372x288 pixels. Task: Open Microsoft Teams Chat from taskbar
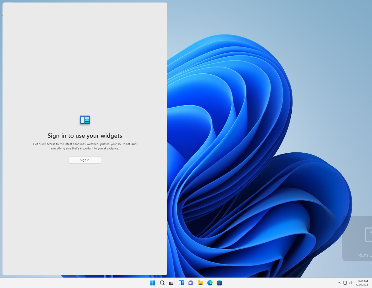point(191,283)
